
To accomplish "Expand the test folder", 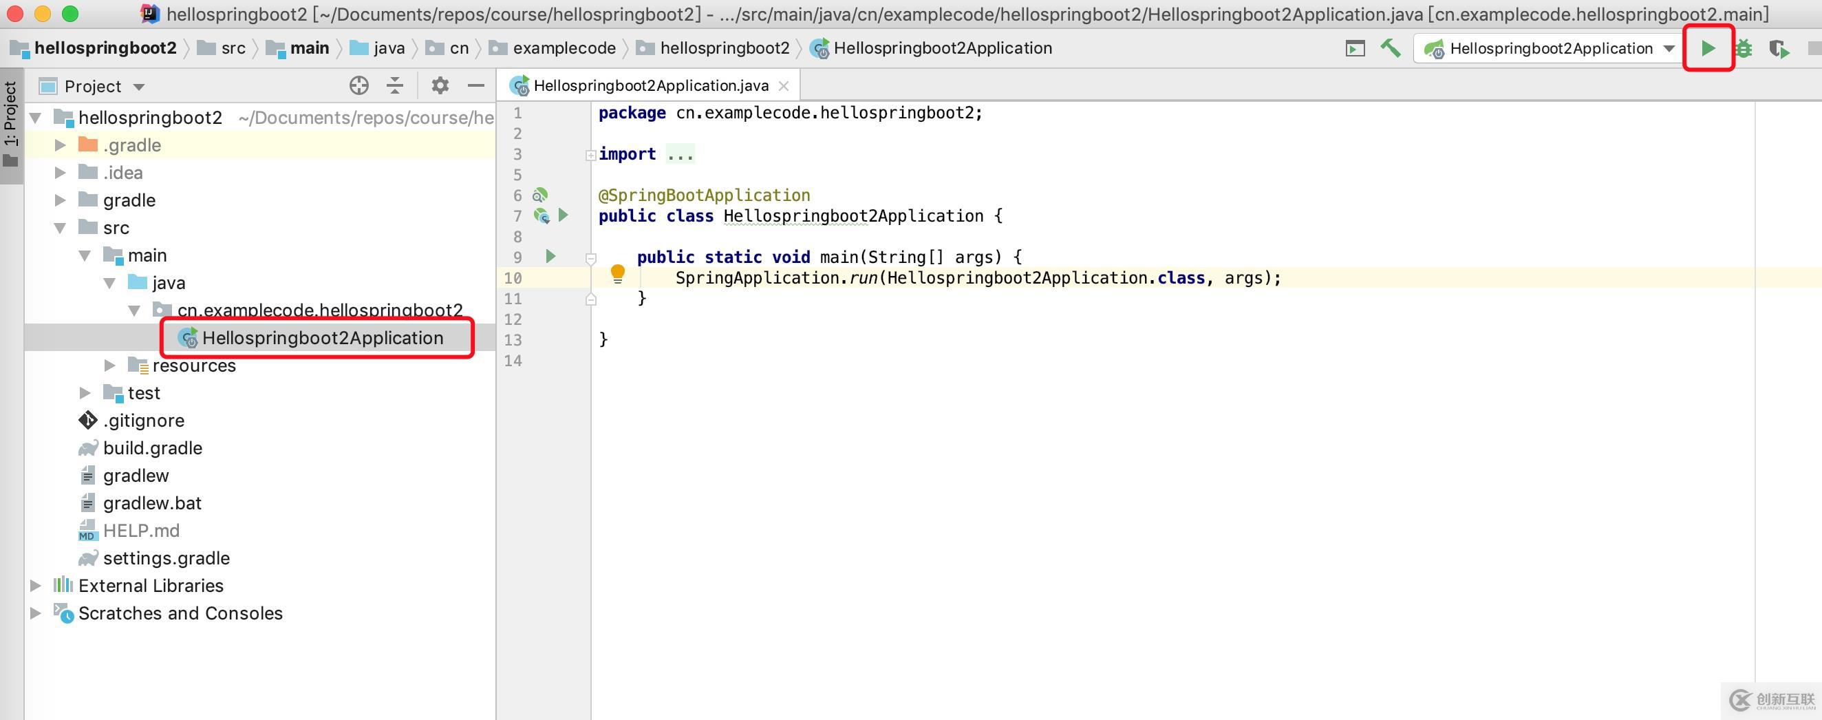I will click(85, 393).
